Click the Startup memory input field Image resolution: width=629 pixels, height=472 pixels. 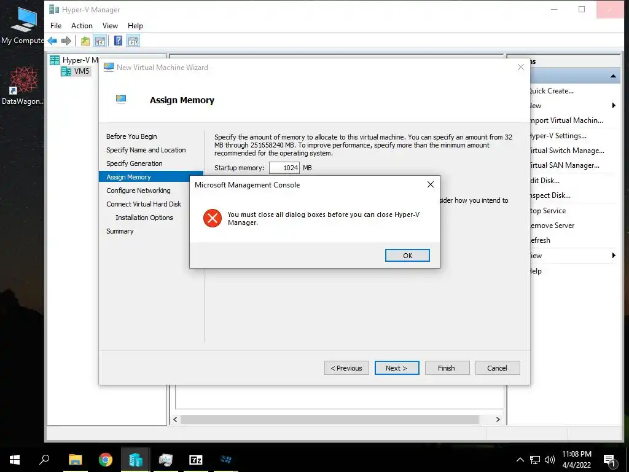coord(284,168)
